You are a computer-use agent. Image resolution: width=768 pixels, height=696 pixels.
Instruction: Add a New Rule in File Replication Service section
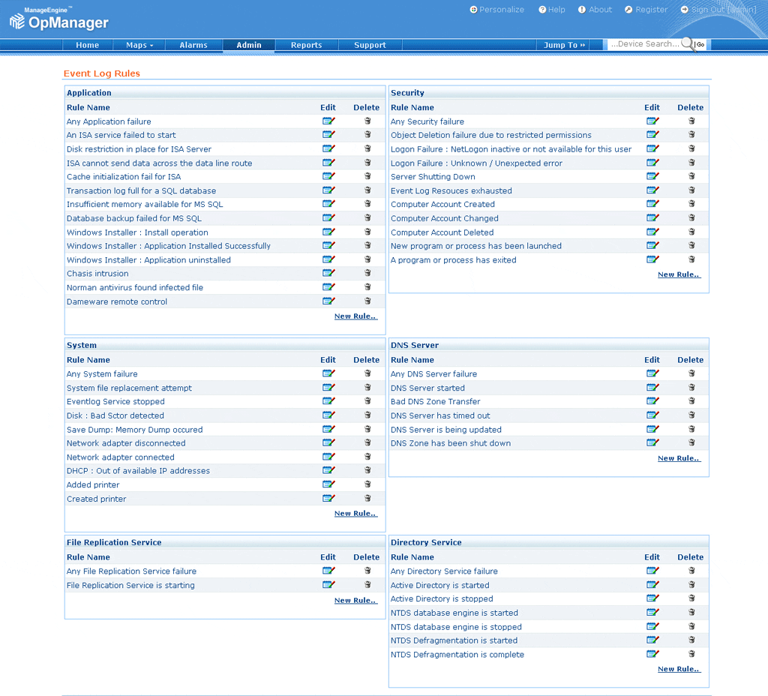[355, 601]
